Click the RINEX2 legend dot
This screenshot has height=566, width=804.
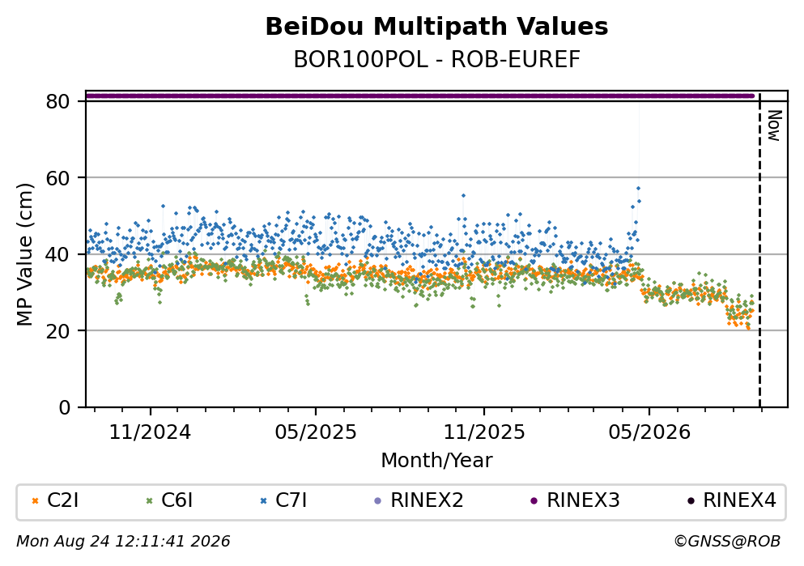coord(378,501)
